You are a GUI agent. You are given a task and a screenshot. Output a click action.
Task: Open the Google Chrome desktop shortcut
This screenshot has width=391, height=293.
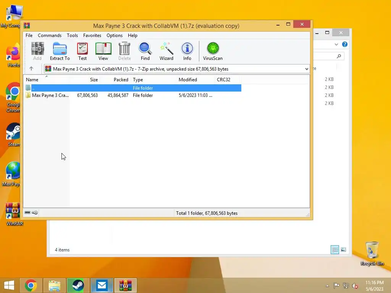13,98
